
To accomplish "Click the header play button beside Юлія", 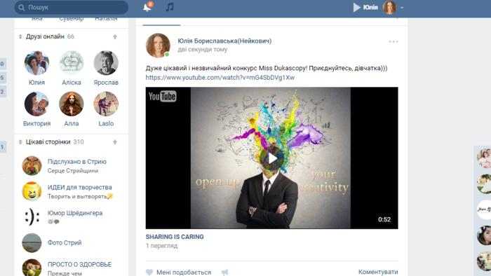I will point(356,7).
